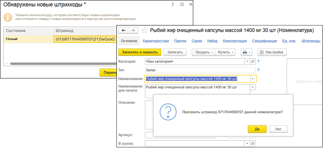323x148 pixels.
Task: Click the Состояние column header
Action: [x=29, y=31]
